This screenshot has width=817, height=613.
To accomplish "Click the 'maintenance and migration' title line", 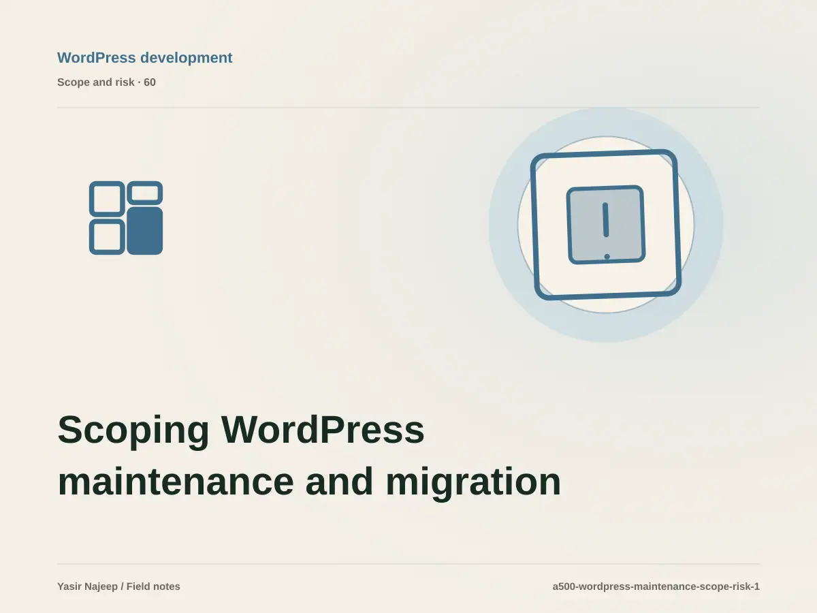I will coord(309,482).
